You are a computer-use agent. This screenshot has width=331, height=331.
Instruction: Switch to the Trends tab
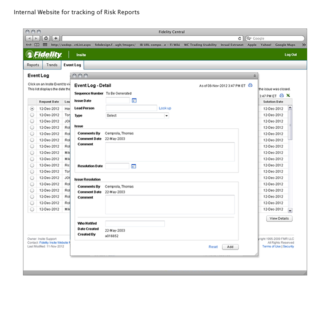(52, 65)
